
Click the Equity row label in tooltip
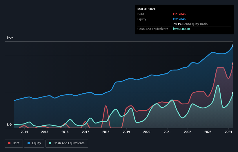pos(142,19)
